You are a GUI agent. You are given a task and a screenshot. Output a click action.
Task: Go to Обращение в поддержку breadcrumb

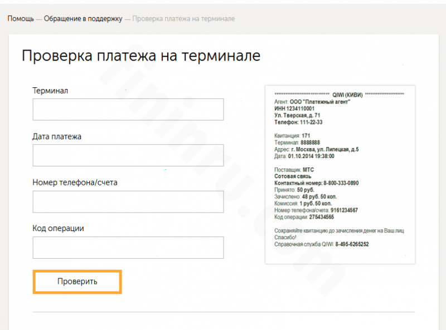[x=83, y=19]
